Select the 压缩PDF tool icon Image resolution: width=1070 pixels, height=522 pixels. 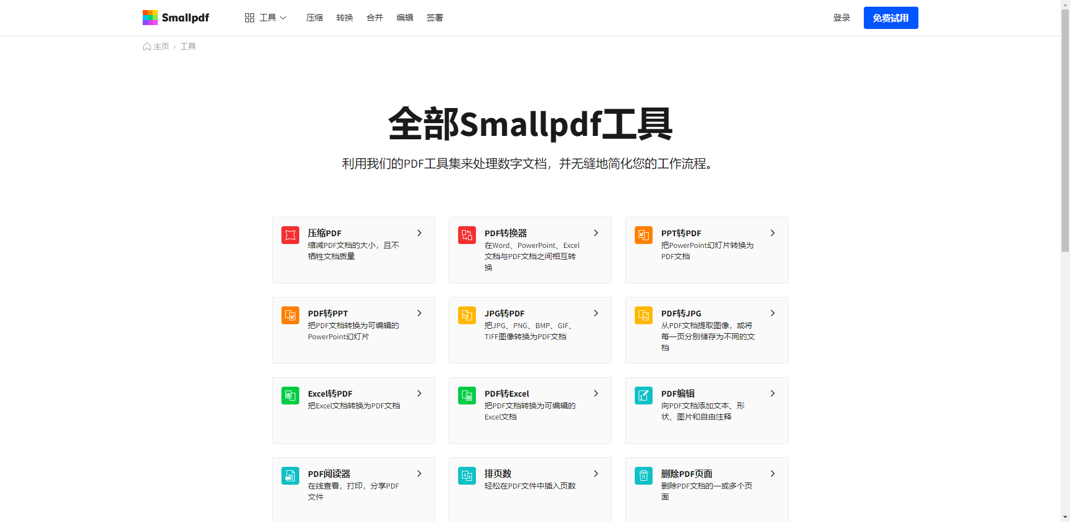pyautogui.click(x=290, y=235)
